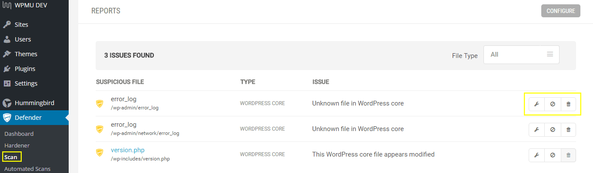Click the Suspicious File column header
The width and height of the screenshot is (593, 173).
pos(120,82)
